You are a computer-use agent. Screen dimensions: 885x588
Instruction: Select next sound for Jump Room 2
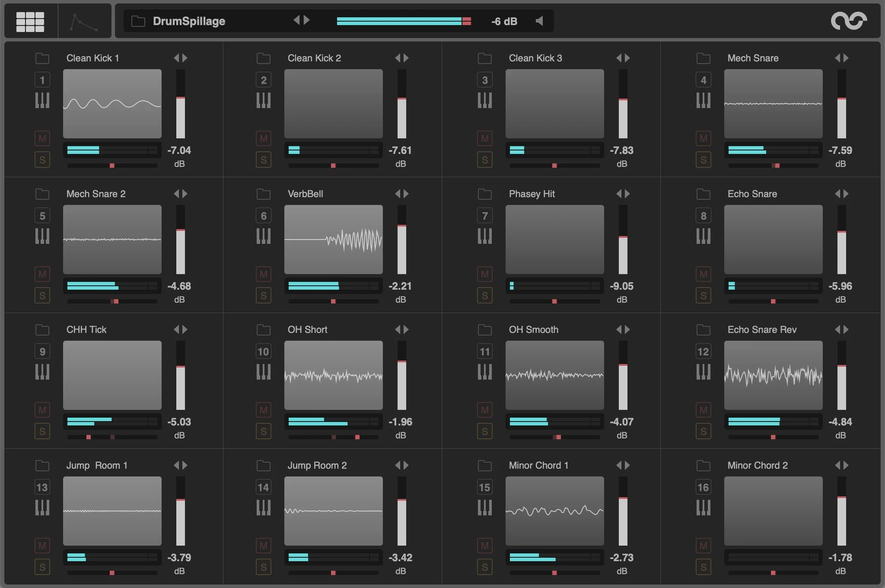(406, 465)
